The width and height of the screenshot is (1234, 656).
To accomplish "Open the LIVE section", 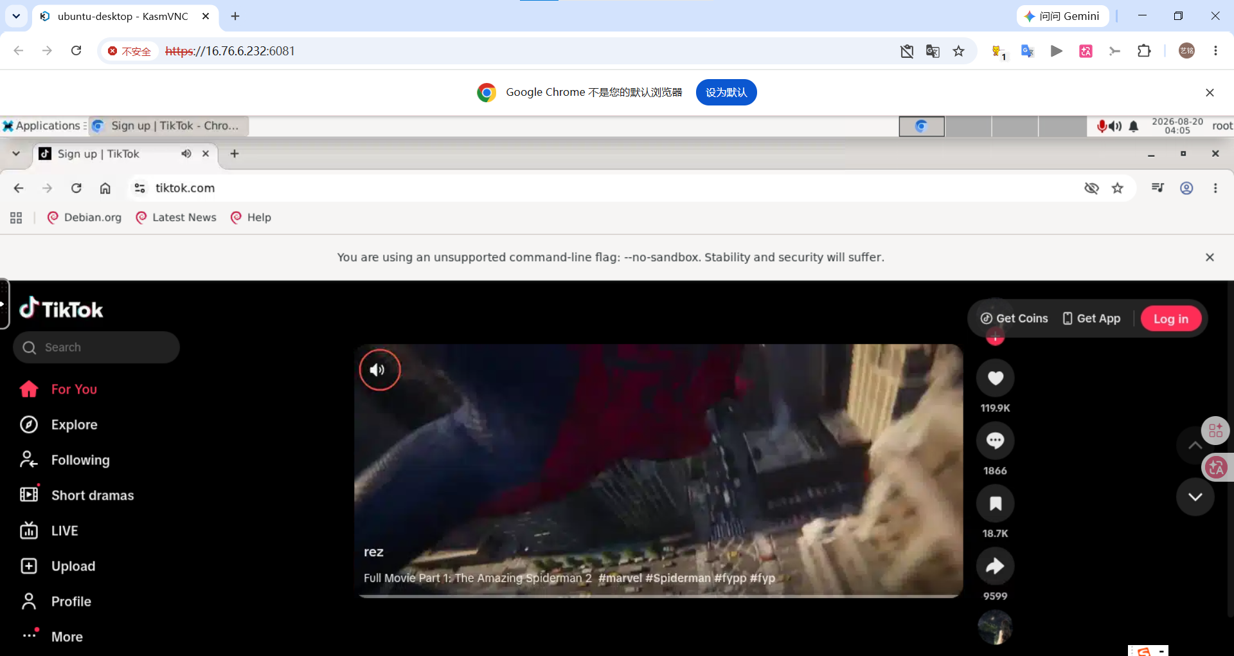I will pyautogui.click(x=64, y=531).
